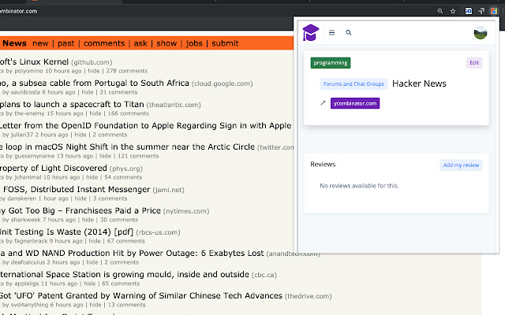
Task: Open the 'past' link in Hacker News nav
Action: [66, 43]
